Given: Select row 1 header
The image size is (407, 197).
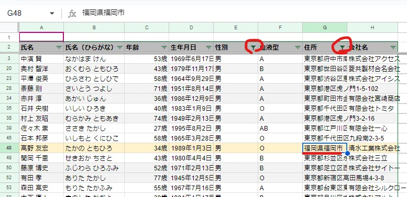Looking at the screenshot, I should click(x=9, y=37).
